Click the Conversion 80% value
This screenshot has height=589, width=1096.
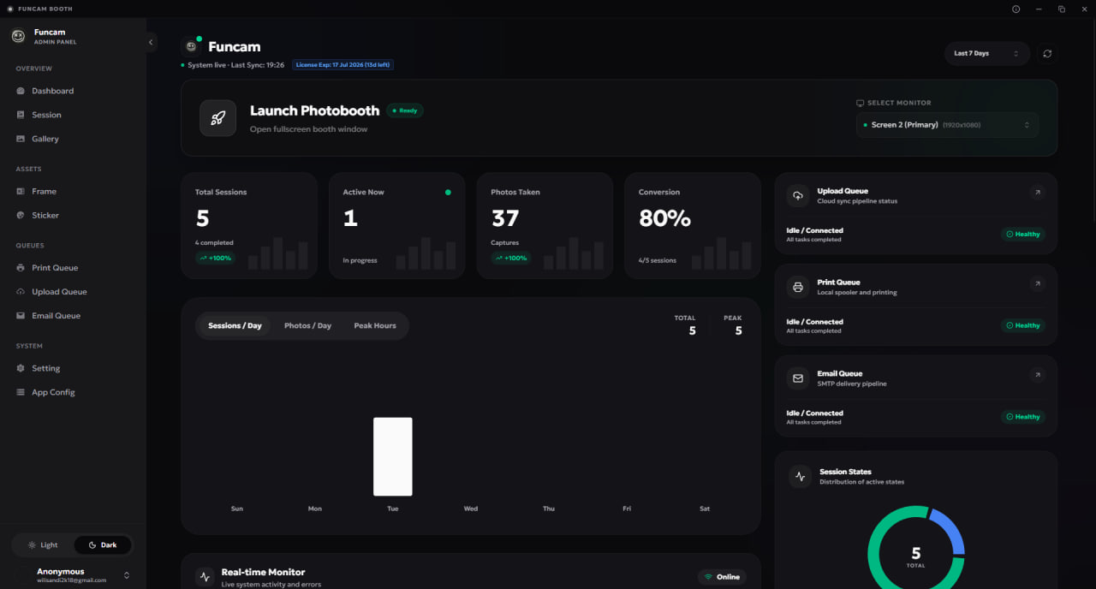click(x=664, y=219)
